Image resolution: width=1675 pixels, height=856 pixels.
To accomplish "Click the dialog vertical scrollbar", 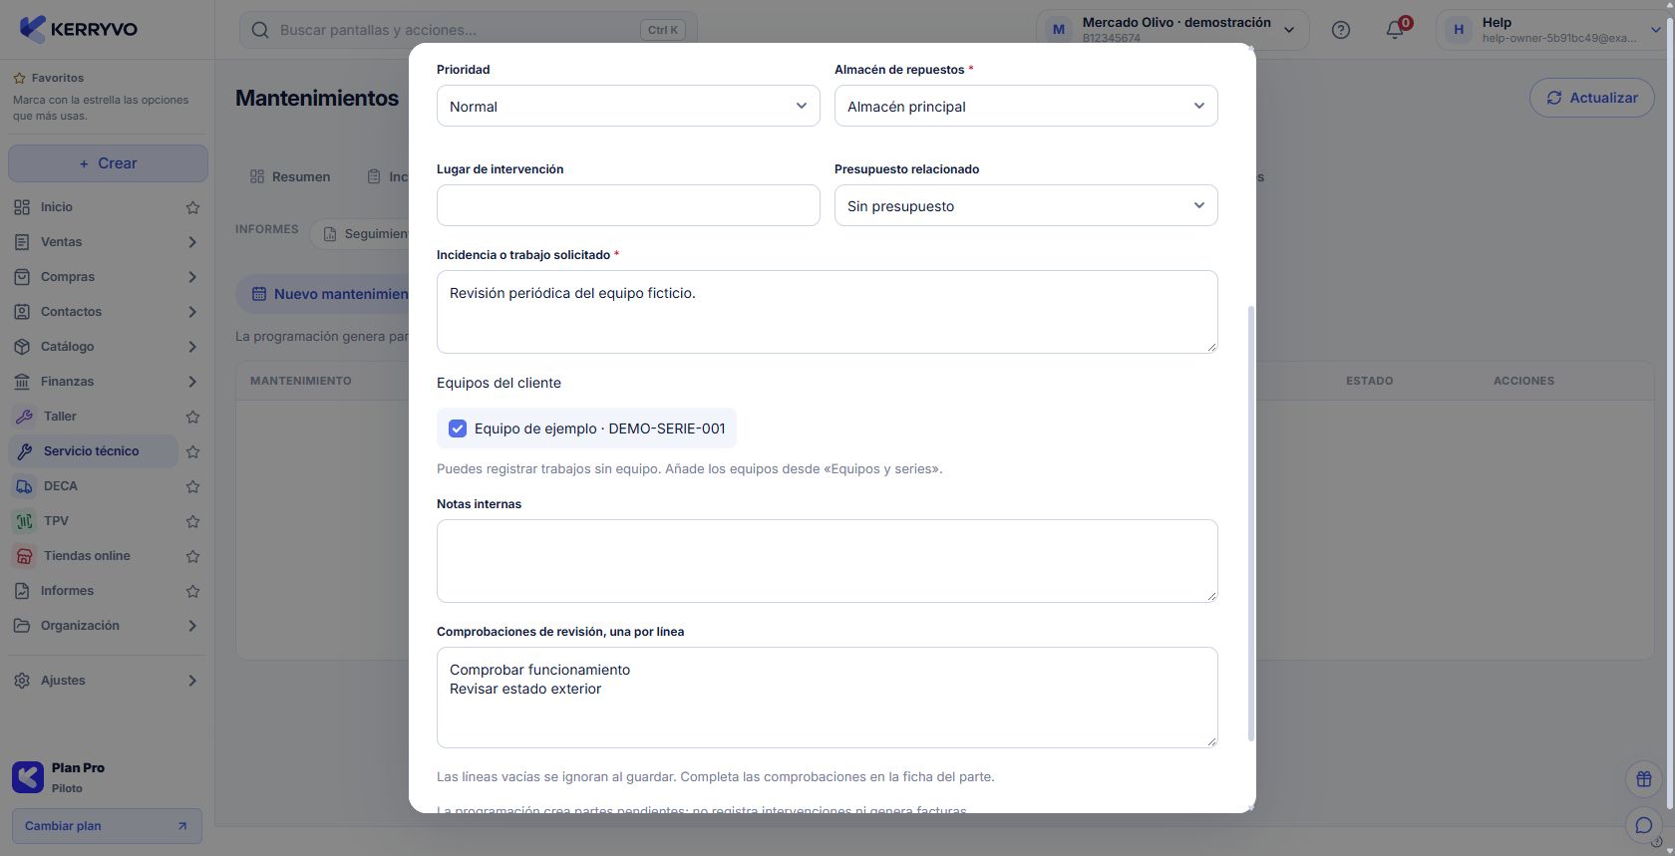I will point(1250,523).
